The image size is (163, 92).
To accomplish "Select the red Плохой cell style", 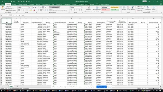I will point(105,10).
